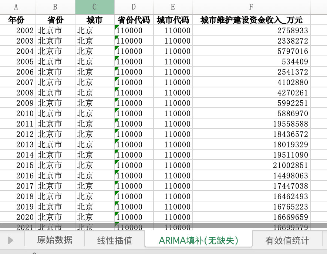This screenshot has height=254, width=327.
Task: Select the value 21002851 cell
Action: click(252, 165)
